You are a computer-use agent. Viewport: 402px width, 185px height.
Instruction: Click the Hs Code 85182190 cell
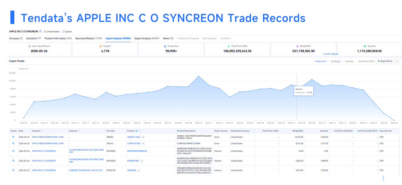point(111,170)
